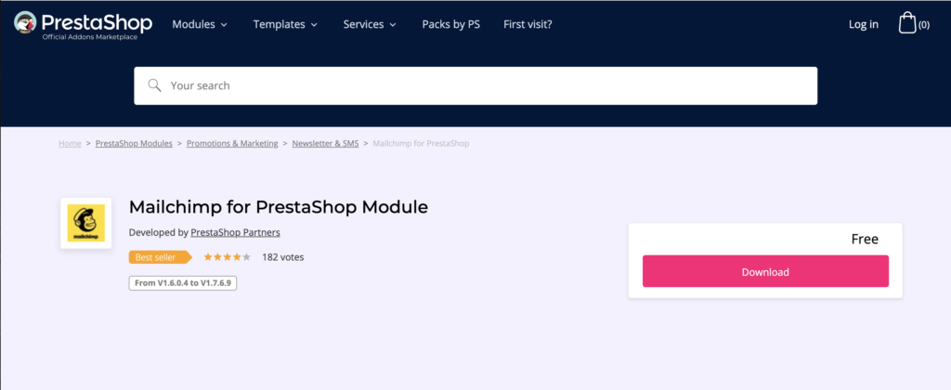
Task: Open PrestaShop Modules breadcrumb link
Action: tap(134, 144)
